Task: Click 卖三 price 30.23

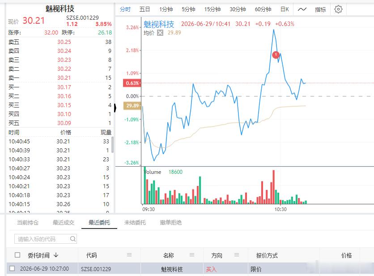Action: [x=64, y=60]
